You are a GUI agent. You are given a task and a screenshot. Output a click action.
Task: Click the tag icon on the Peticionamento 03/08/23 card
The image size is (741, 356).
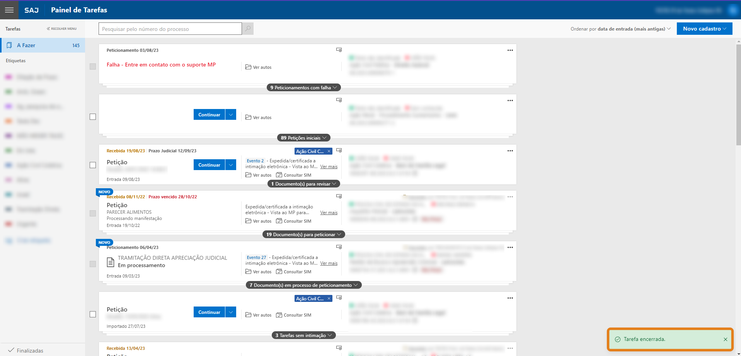click(x=339, y=50)
